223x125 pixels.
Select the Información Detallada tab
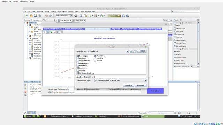point(74,29)
